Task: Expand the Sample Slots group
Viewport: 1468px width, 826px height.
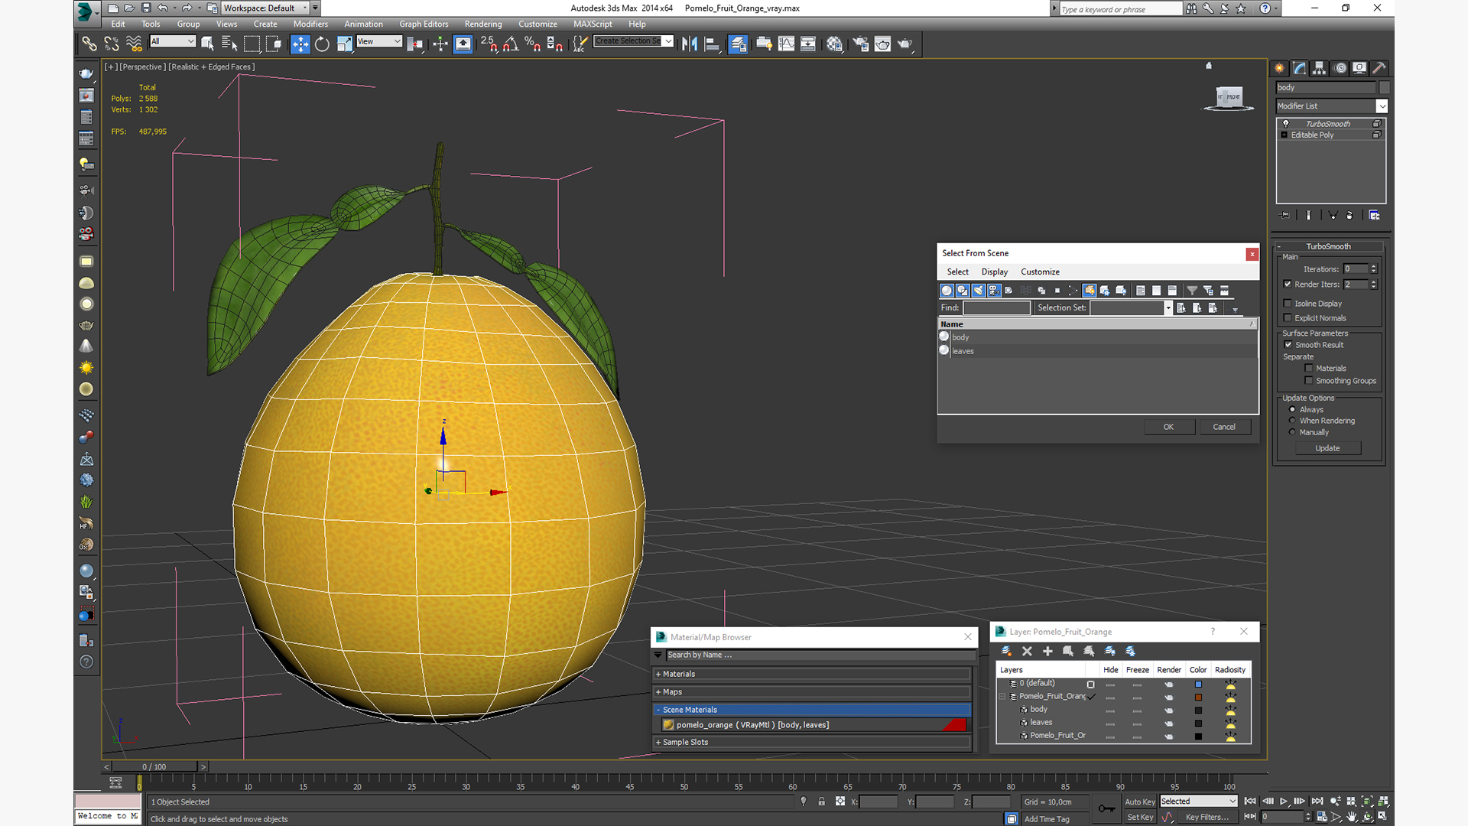Action: (x=812, y=742)
